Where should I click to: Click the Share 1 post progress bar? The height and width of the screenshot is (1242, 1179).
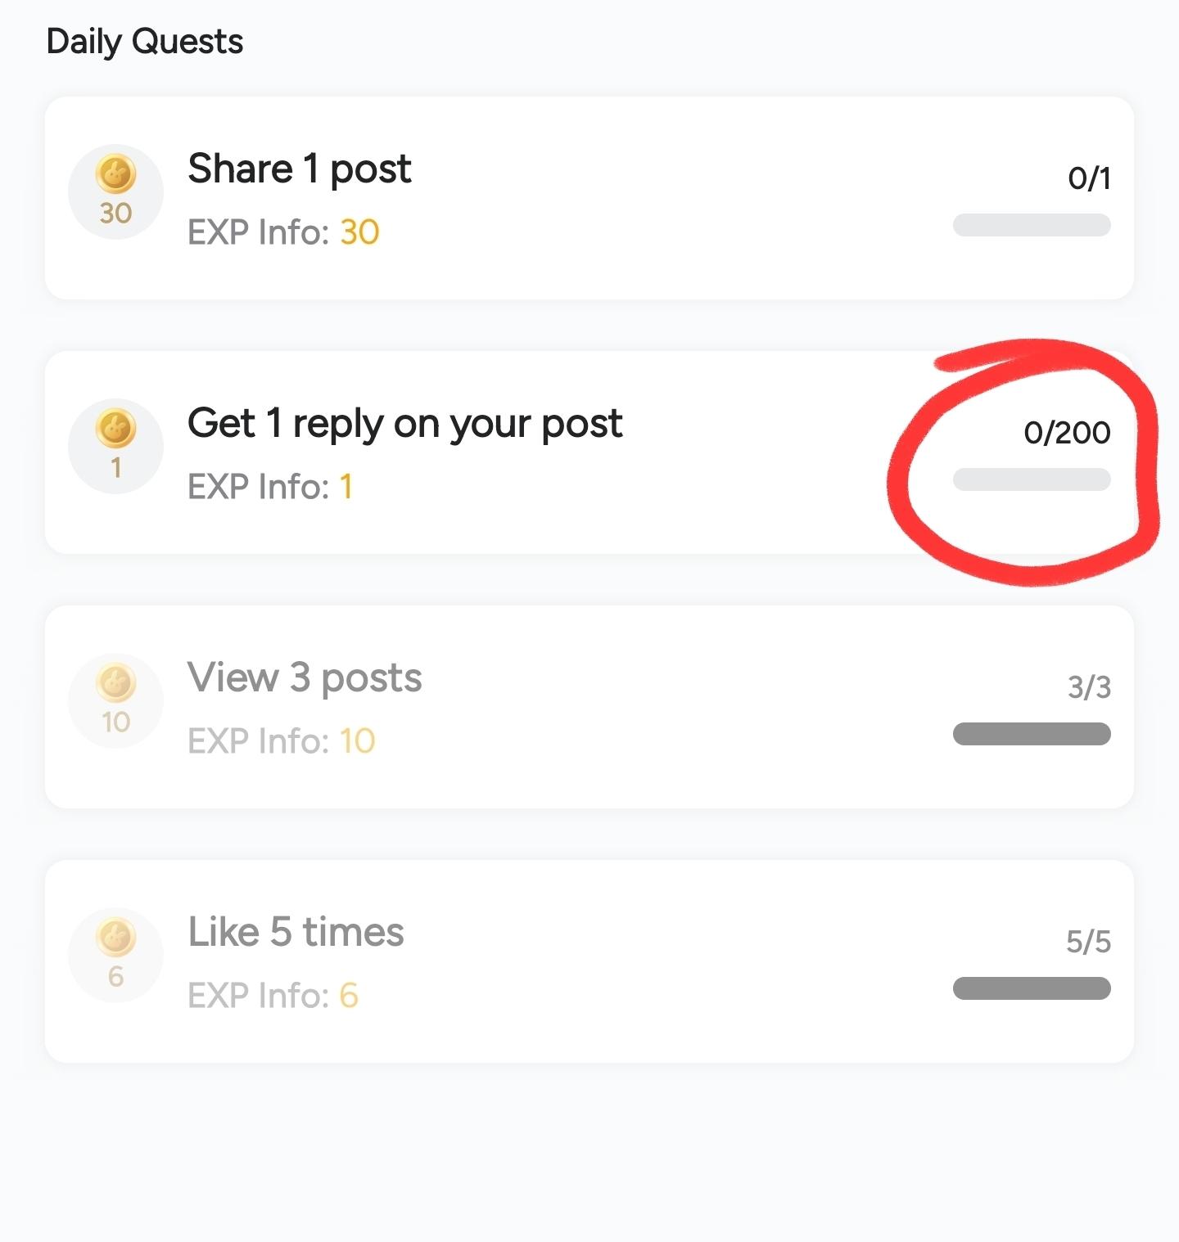coord(1032,225)
